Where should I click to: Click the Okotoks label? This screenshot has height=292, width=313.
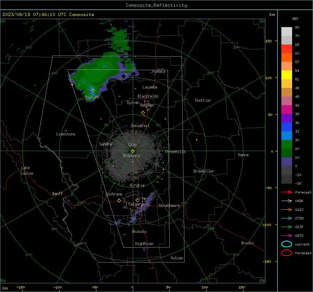139,232
